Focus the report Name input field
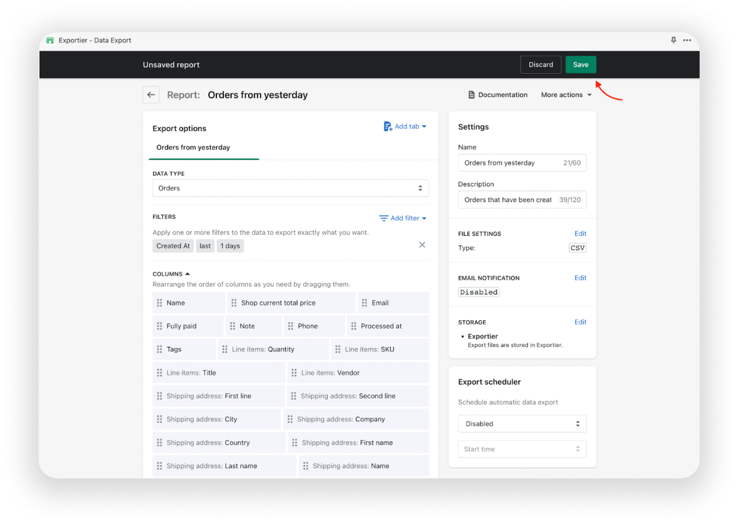The width and height of the screenshot is (738, 523). [522, 163]
